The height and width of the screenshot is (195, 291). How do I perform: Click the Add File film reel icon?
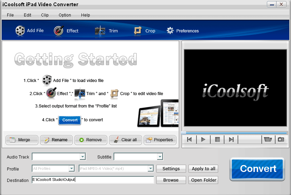pyautogui.click(x=20, y=31)
